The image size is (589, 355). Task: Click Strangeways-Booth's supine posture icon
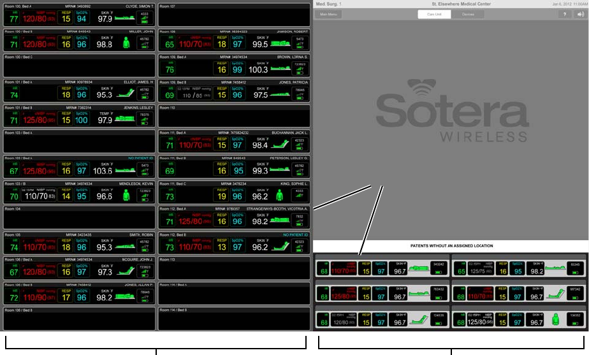point(280,220)
